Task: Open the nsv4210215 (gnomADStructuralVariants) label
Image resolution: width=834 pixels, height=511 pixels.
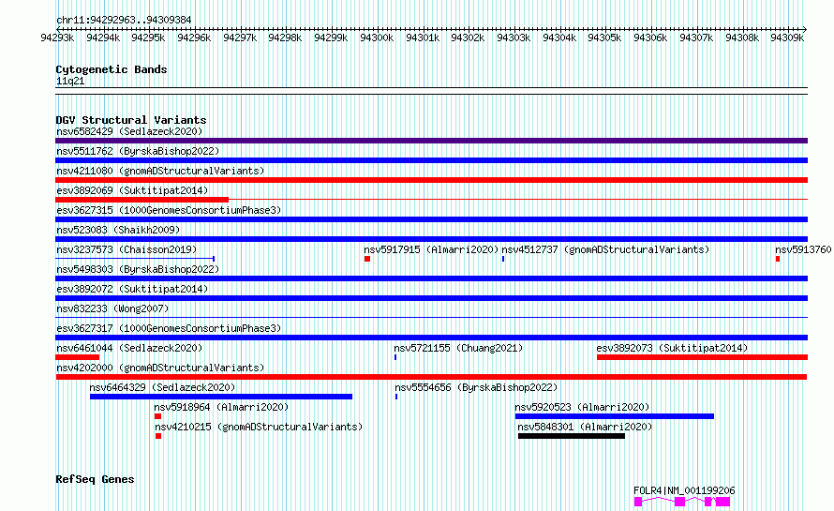Action: point(259,427)
